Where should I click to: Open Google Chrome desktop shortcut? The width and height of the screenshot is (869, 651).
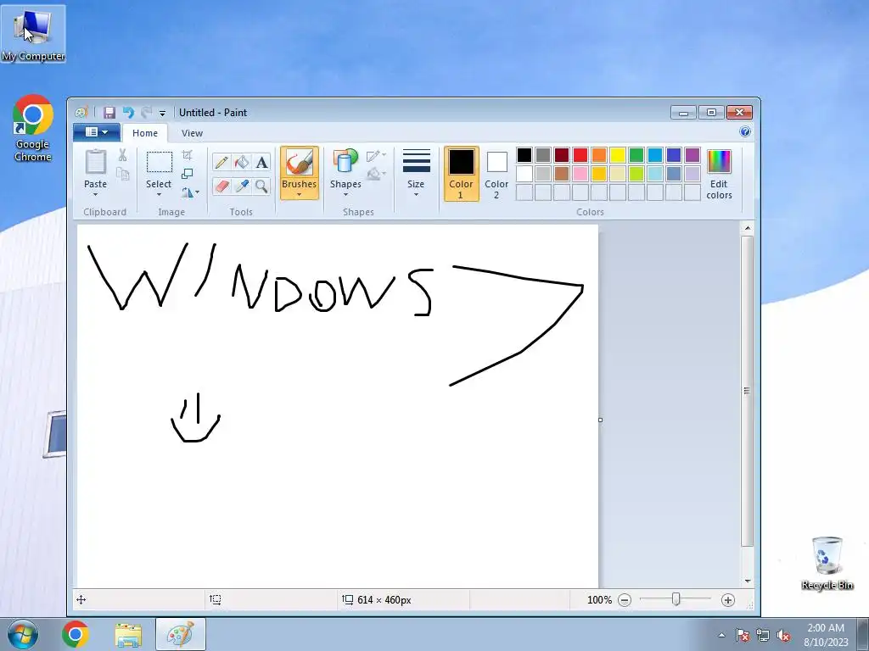(33, 129)
